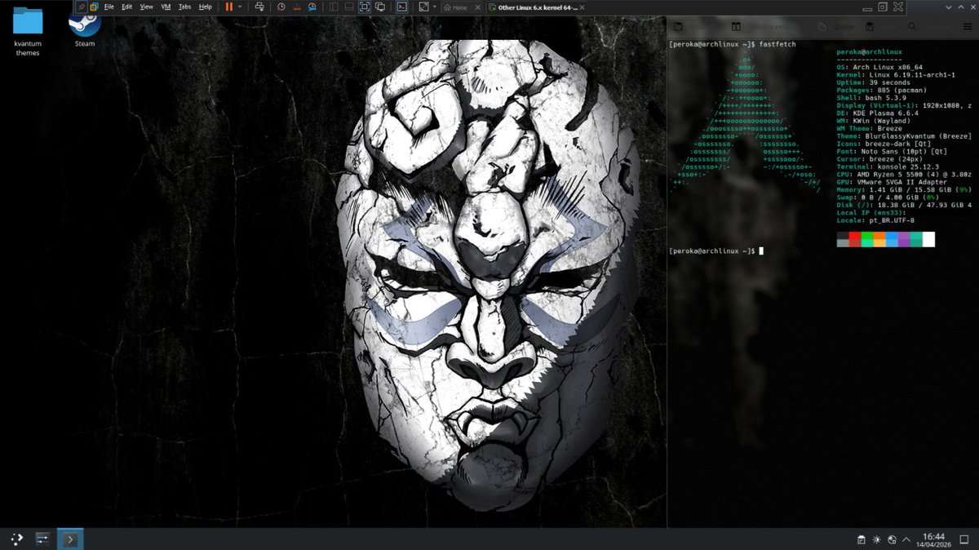Open the VM menu
979x550 pixels.
click(166, 7)
